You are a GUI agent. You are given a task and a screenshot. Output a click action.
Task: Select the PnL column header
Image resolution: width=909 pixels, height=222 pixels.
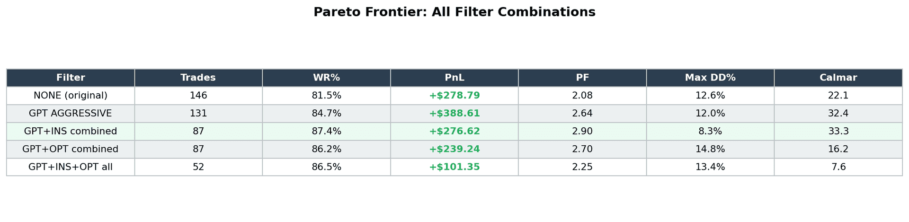pos(454,78)
